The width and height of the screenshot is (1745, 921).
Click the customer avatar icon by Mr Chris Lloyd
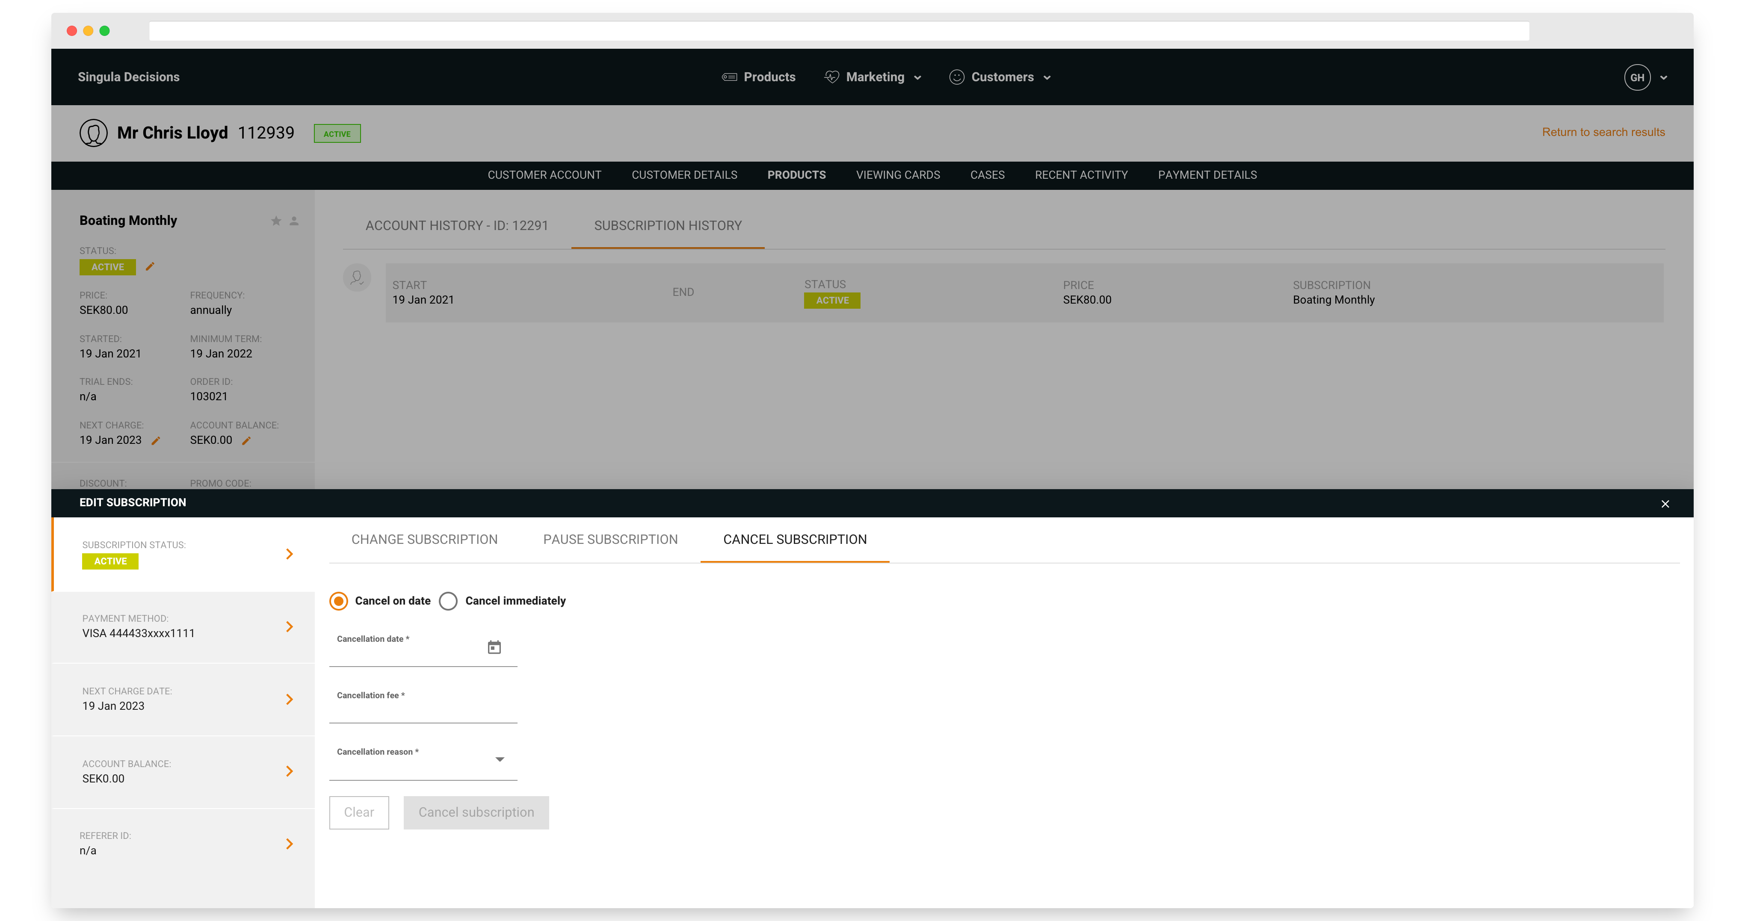pyautogui.click(x=94, y=133)
